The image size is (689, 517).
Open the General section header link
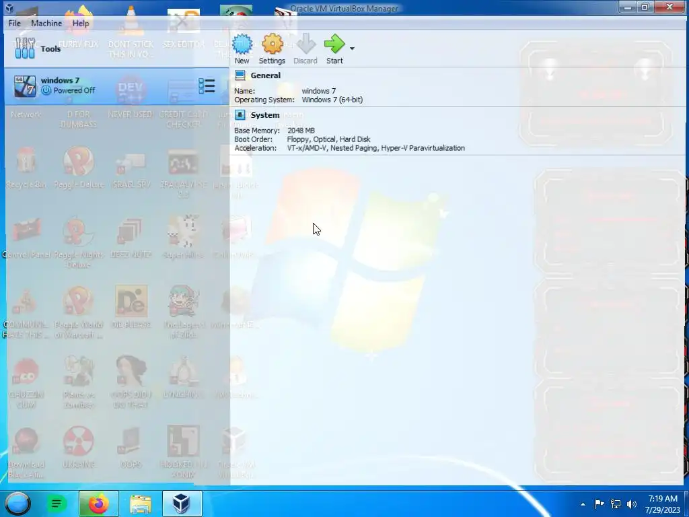click(265, 75)
